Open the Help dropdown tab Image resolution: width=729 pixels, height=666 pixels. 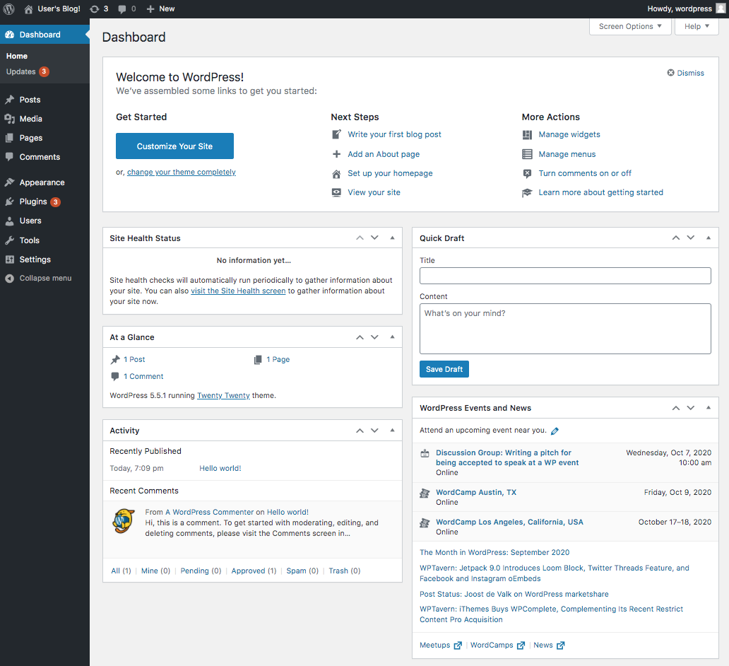[x=697, y=27]
